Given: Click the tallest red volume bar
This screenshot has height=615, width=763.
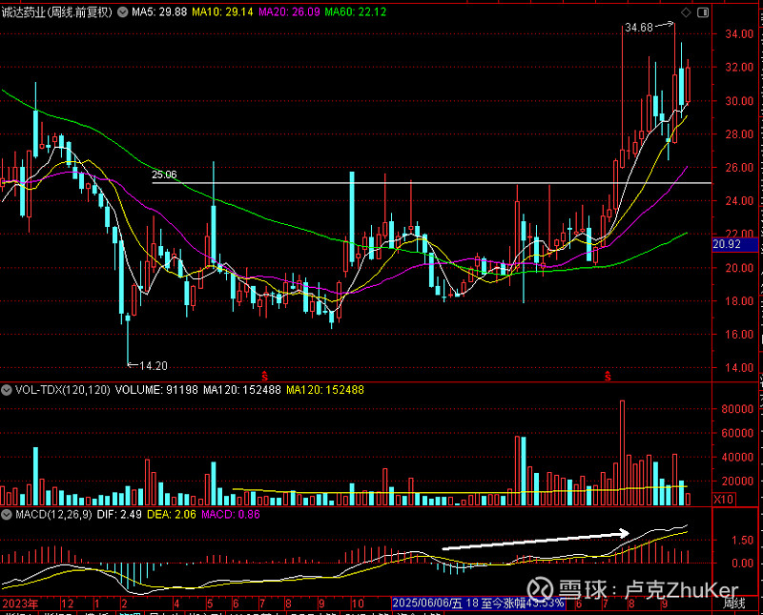Looking at the screenshot, I should (622, 453).
